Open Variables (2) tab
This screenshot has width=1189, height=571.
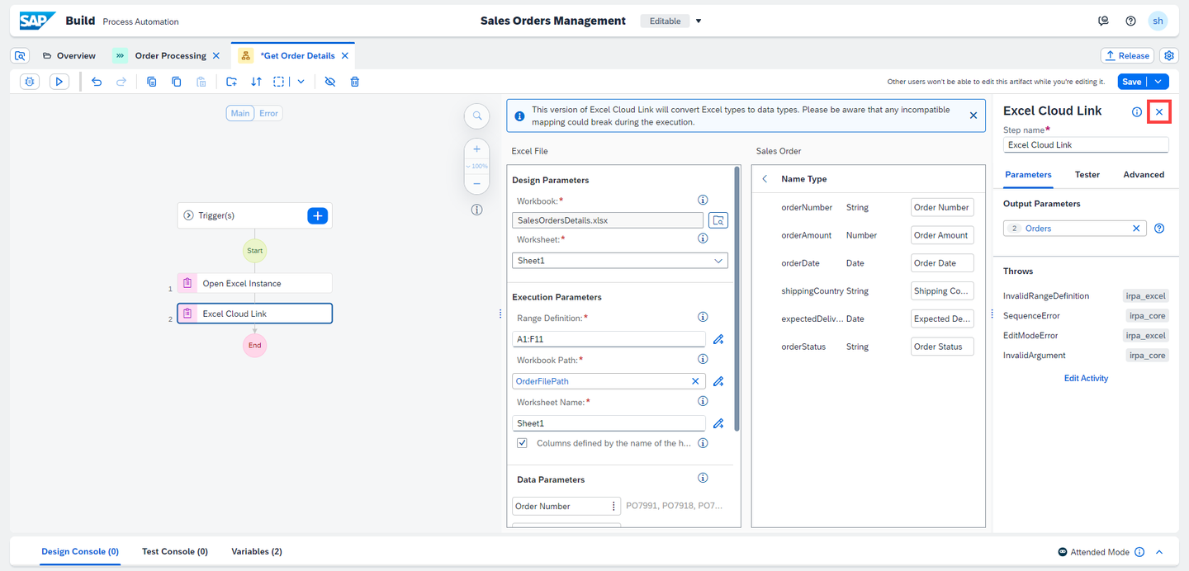pos(257,551)
